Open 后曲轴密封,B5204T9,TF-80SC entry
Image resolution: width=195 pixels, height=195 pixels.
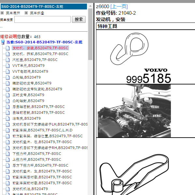coord(38,107)
